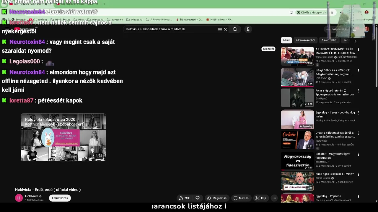This screenshot has width=378, height=212.
Task: Open options menu for Orbán a választási csalásról
Action: click(359, 133)
